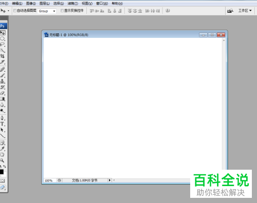Select the Clone Stamp tool
Viewport: 257px width, 203px height.
point(3,81)
